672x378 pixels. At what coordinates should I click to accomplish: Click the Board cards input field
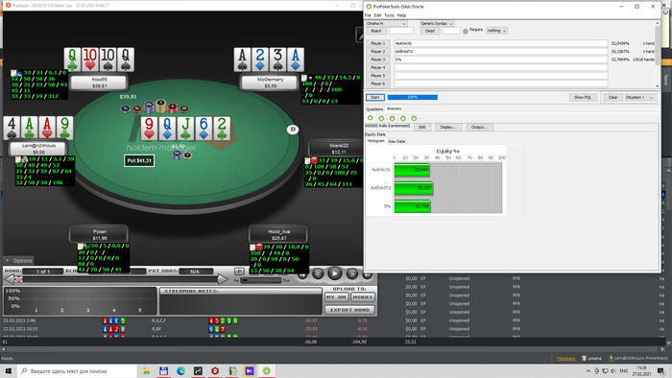[x=400, y=31]
